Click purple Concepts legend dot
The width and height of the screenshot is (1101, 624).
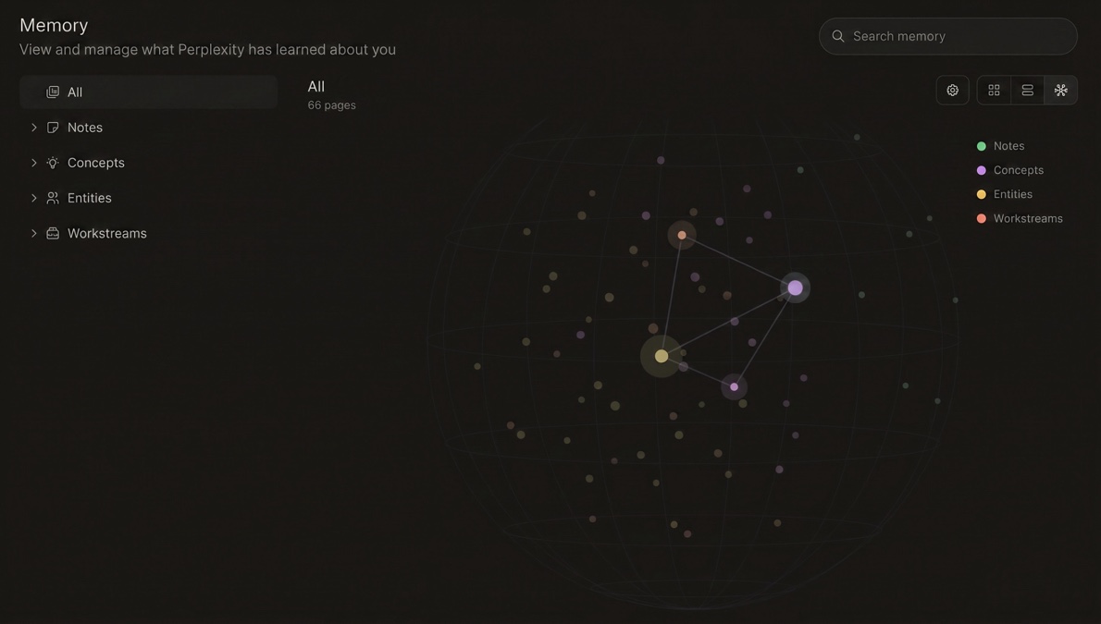pyautogui.click(x=982, y=171)
